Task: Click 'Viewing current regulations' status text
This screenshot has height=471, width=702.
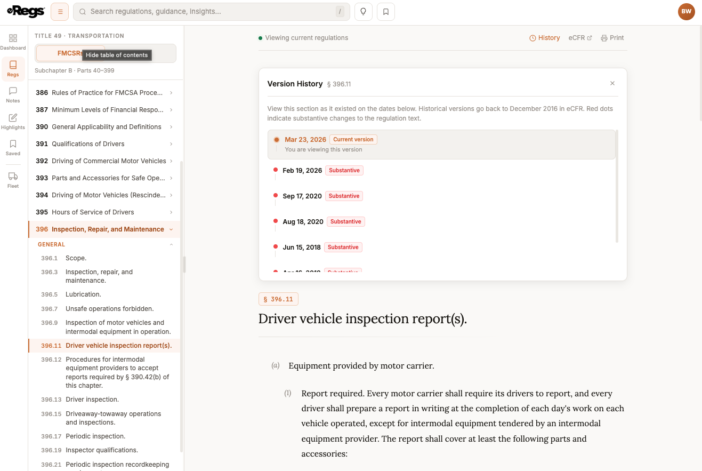Action: pos(306,38)
